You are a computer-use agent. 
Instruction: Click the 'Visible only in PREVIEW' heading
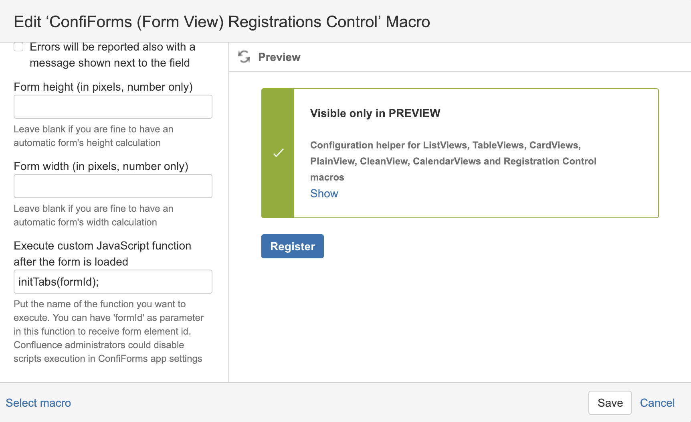point(375,113)
